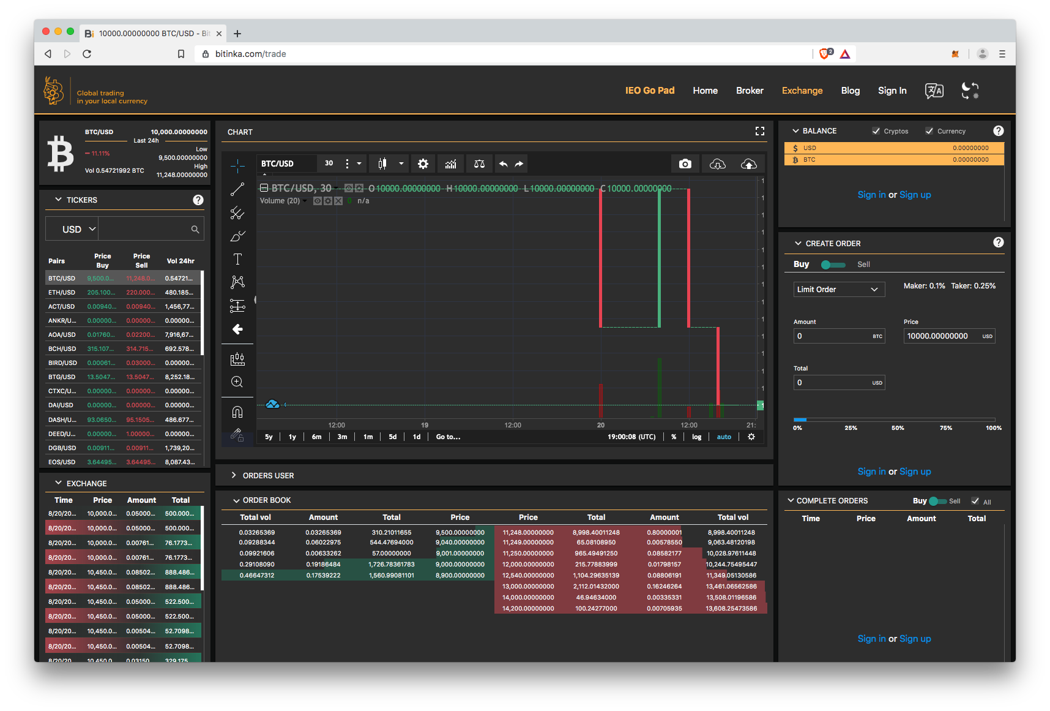
Task: Open the Broker page
Action: pos(750,91)
